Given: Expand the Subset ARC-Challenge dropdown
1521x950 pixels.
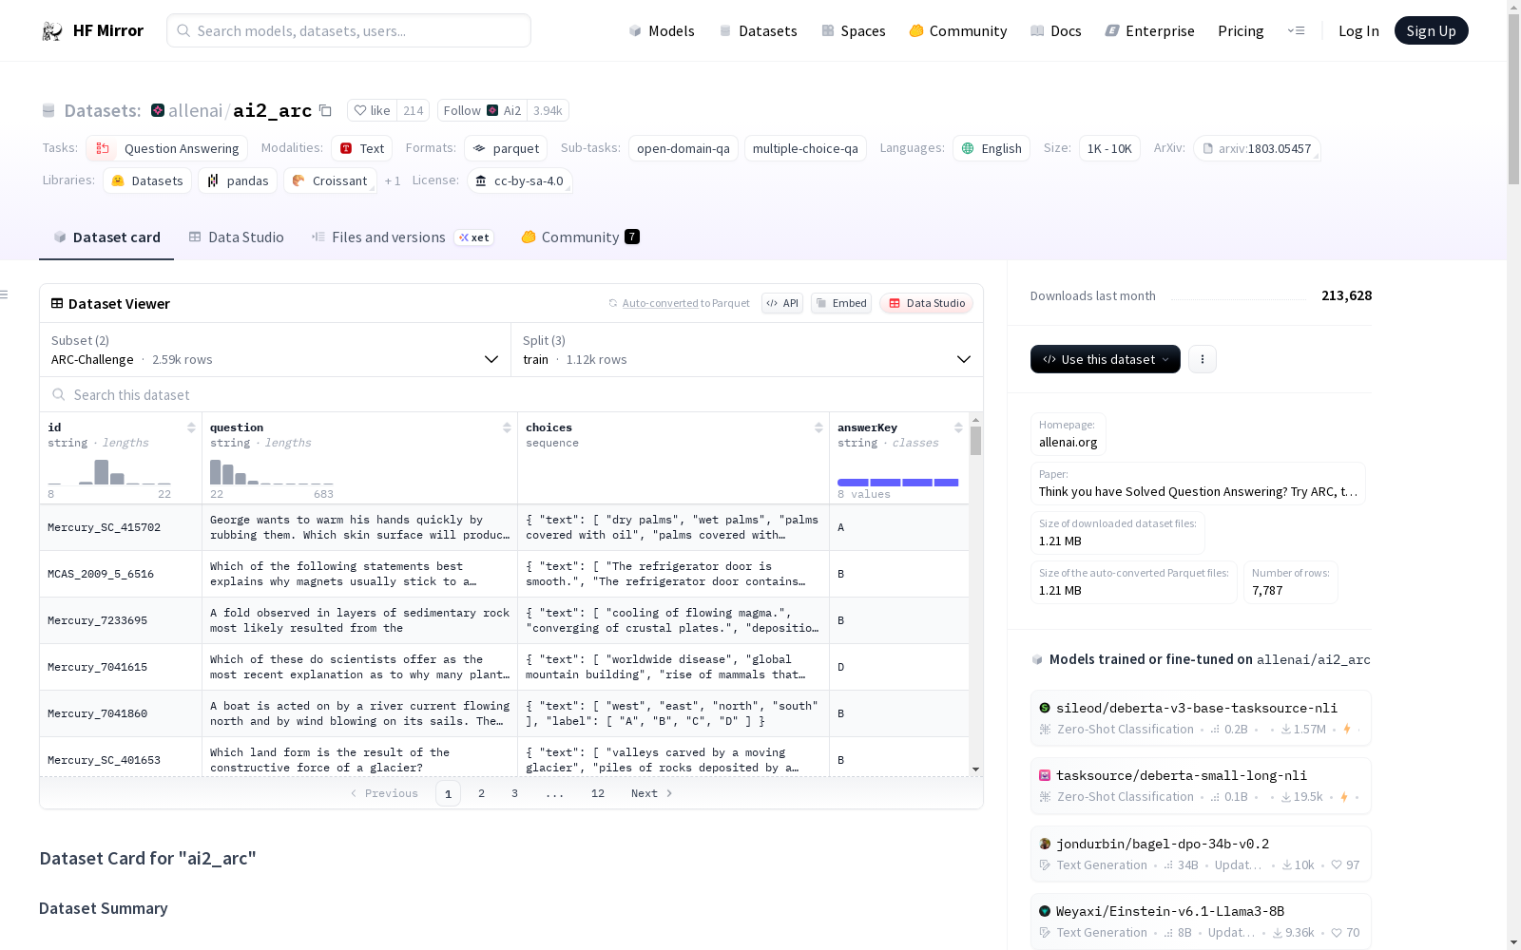Looking at the screenshot, I should point(275,350).
